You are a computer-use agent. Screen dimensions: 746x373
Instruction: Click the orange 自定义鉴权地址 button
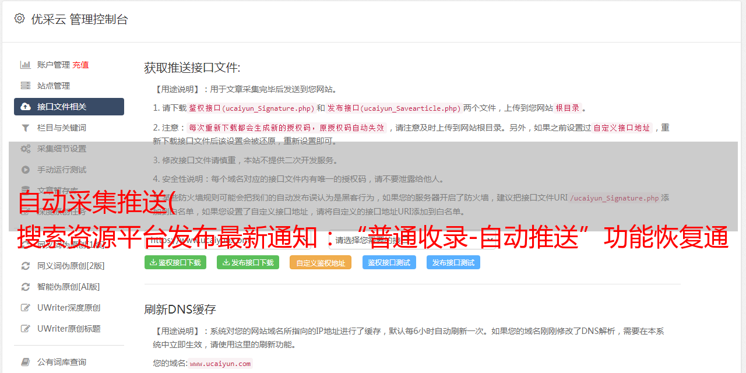(x=321, y=262)
